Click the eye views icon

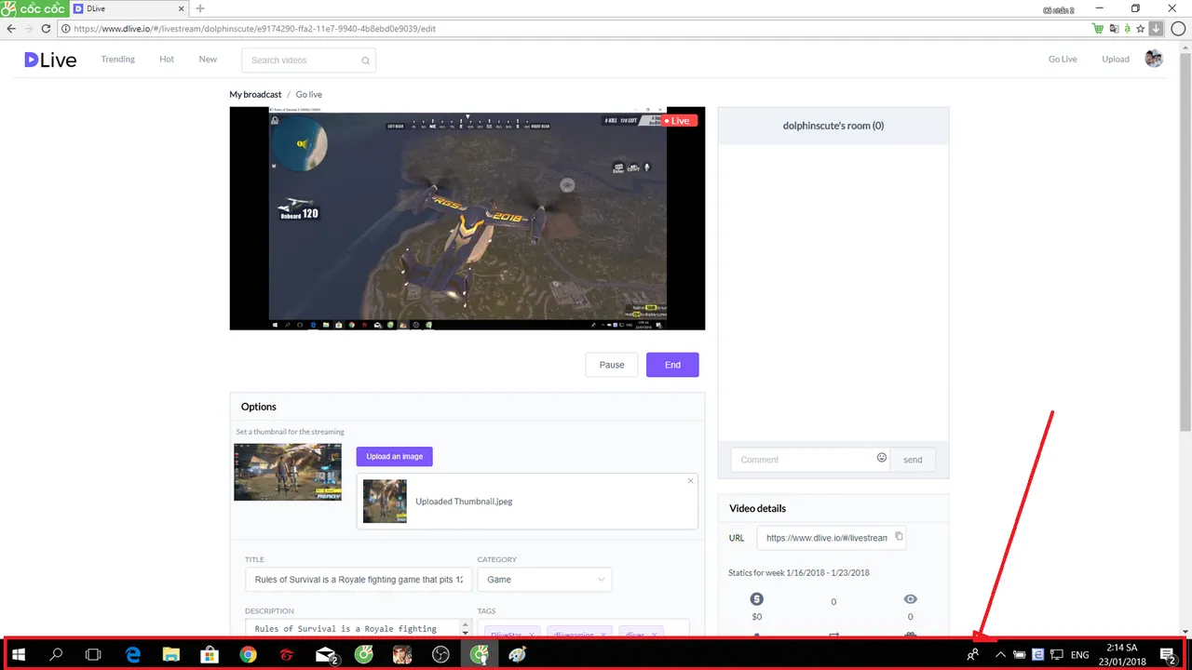tap(910, 599)
